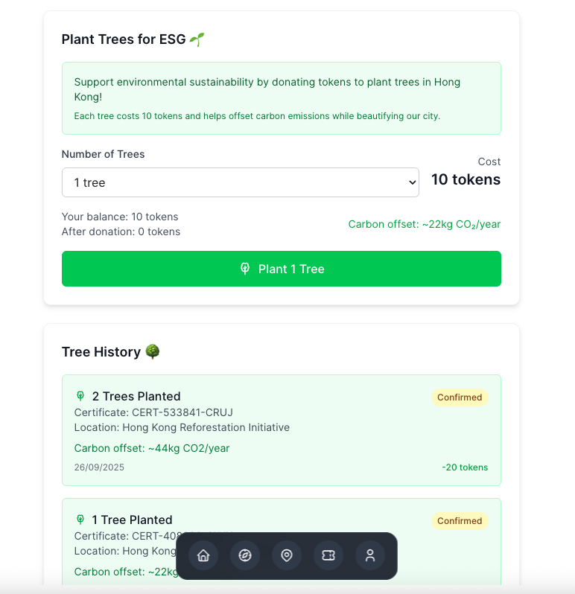Go to Home via bottom navigation
This screenshot has height=594, width=575.
(203, 555)
